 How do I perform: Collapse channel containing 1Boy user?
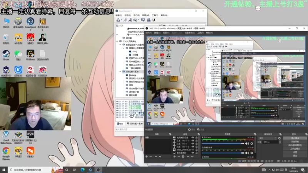(124, 48)
